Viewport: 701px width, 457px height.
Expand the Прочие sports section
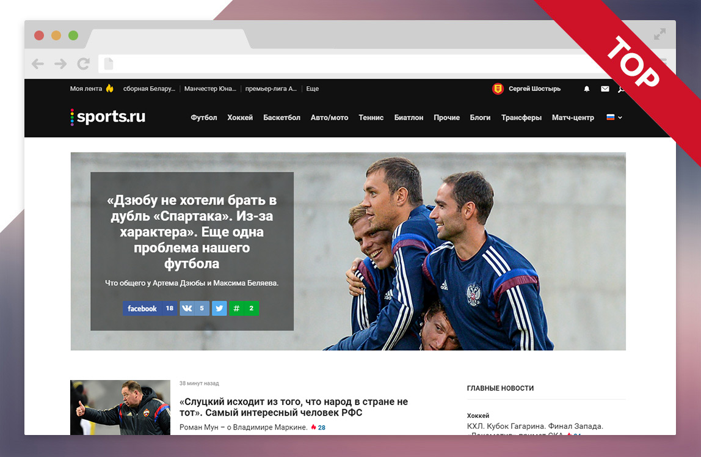pyautogui.click(x=447, y=117)
